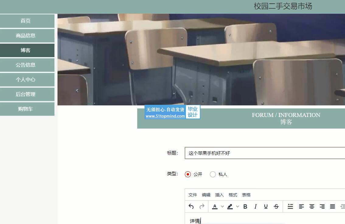Viewport: 345px width, 224px height.
Task: Redo the last edit in editor
Action: [202, 206]
